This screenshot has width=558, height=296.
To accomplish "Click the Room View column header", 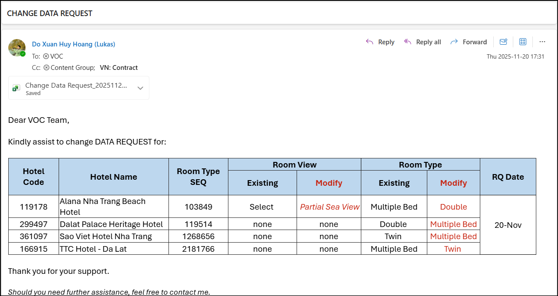I will coord(294,164).
